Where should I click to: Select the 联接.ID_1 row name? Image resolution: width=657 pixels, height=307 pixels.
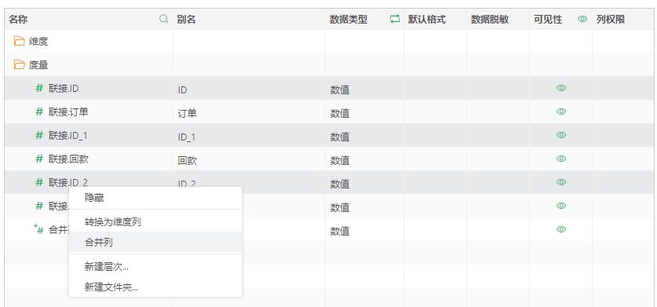click(x=68, y=136)
